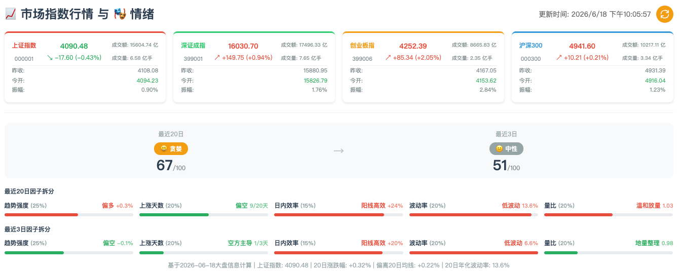The height and width of the screenshot is (271, 680).
Task: Click the masks emoji in the title
Action: (x=120, y=14)
